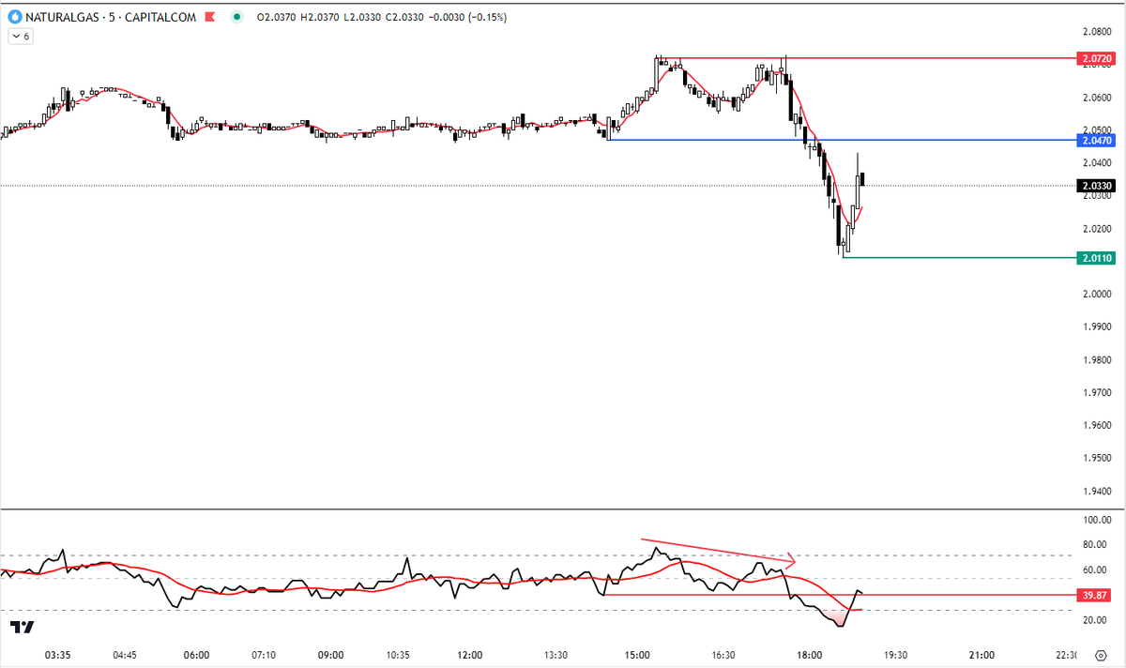Click the 2.0800 price axis label

point(1097,32)
